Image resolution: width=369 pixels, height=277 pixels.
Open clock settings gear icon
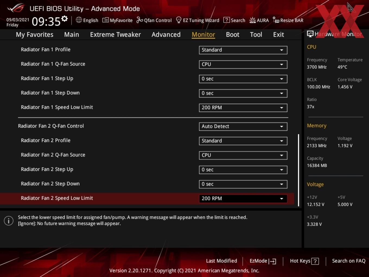tap(65, 18)
